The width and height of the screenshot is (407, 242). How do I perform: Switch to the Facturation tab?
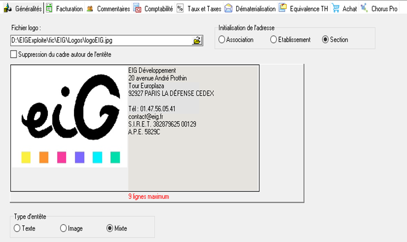(64, 9)
